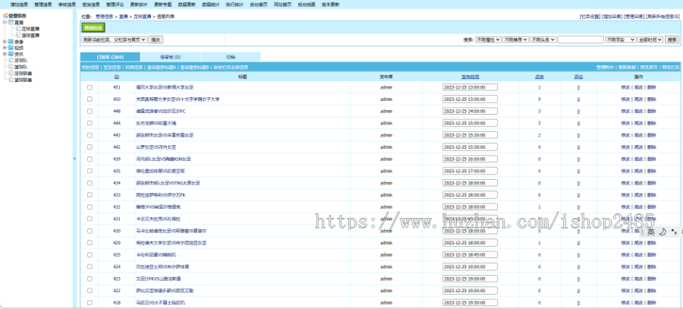Open the 预览首页 link
Image resolution: width=683 pixels, height=309 pixels.
649,68
